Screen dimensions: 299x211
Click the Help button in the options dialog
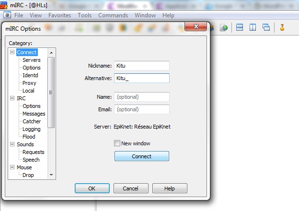pyautogui.click(x=170, y=188)
